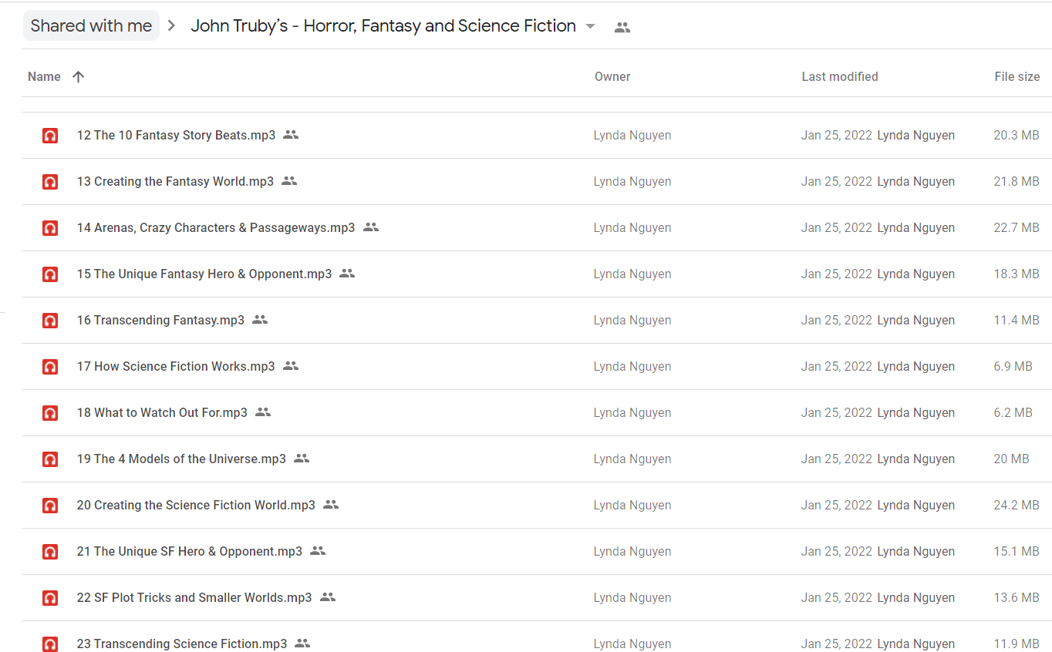Click the 20.3 MB file size value
The image size is (1052, 652).
tap(1017, 135)
